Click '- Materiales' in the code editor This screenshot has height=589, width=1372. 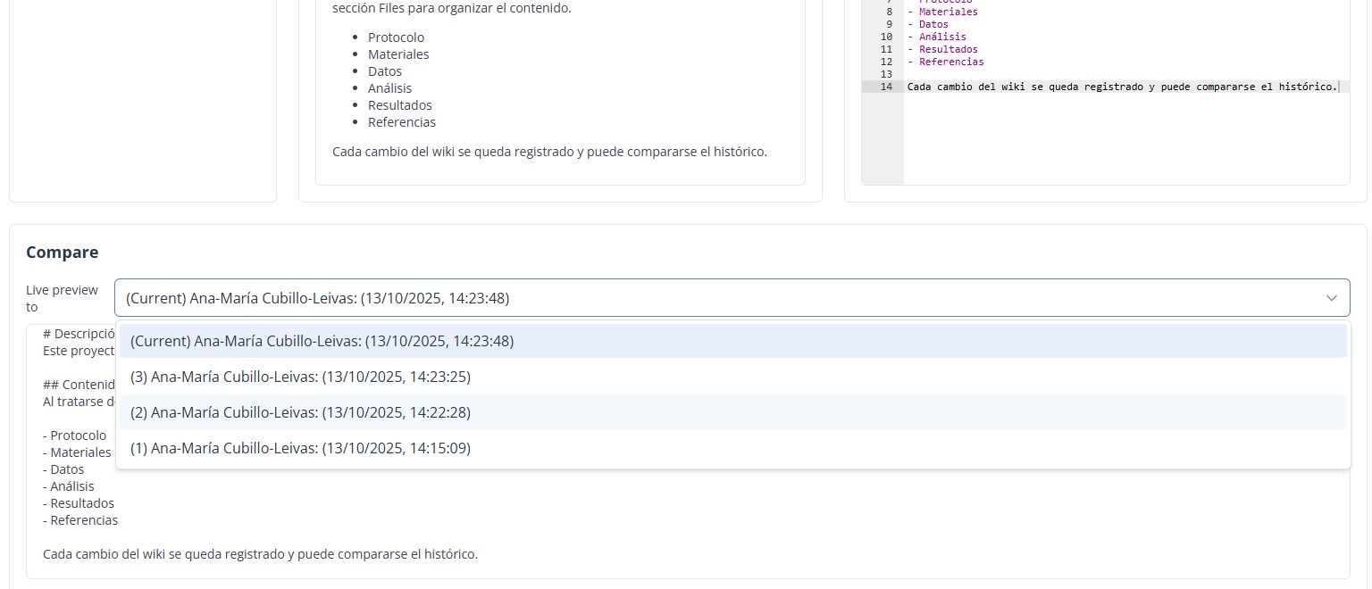tap(942, 12)
